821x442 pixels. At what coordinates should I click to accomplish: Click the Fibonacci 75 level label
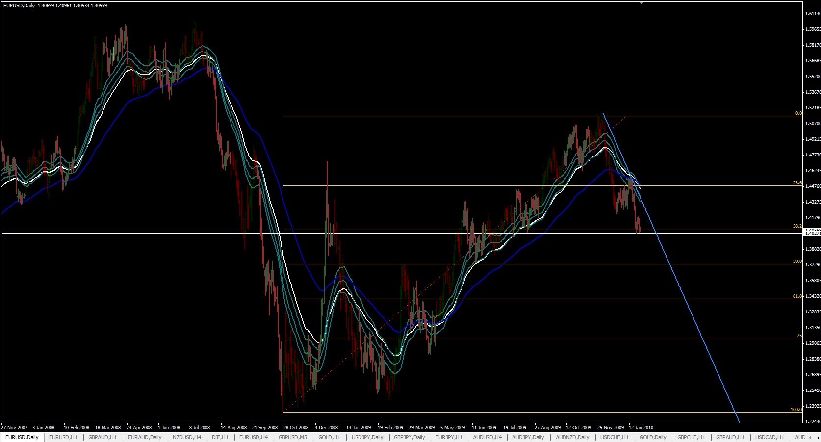click(799, 336)
